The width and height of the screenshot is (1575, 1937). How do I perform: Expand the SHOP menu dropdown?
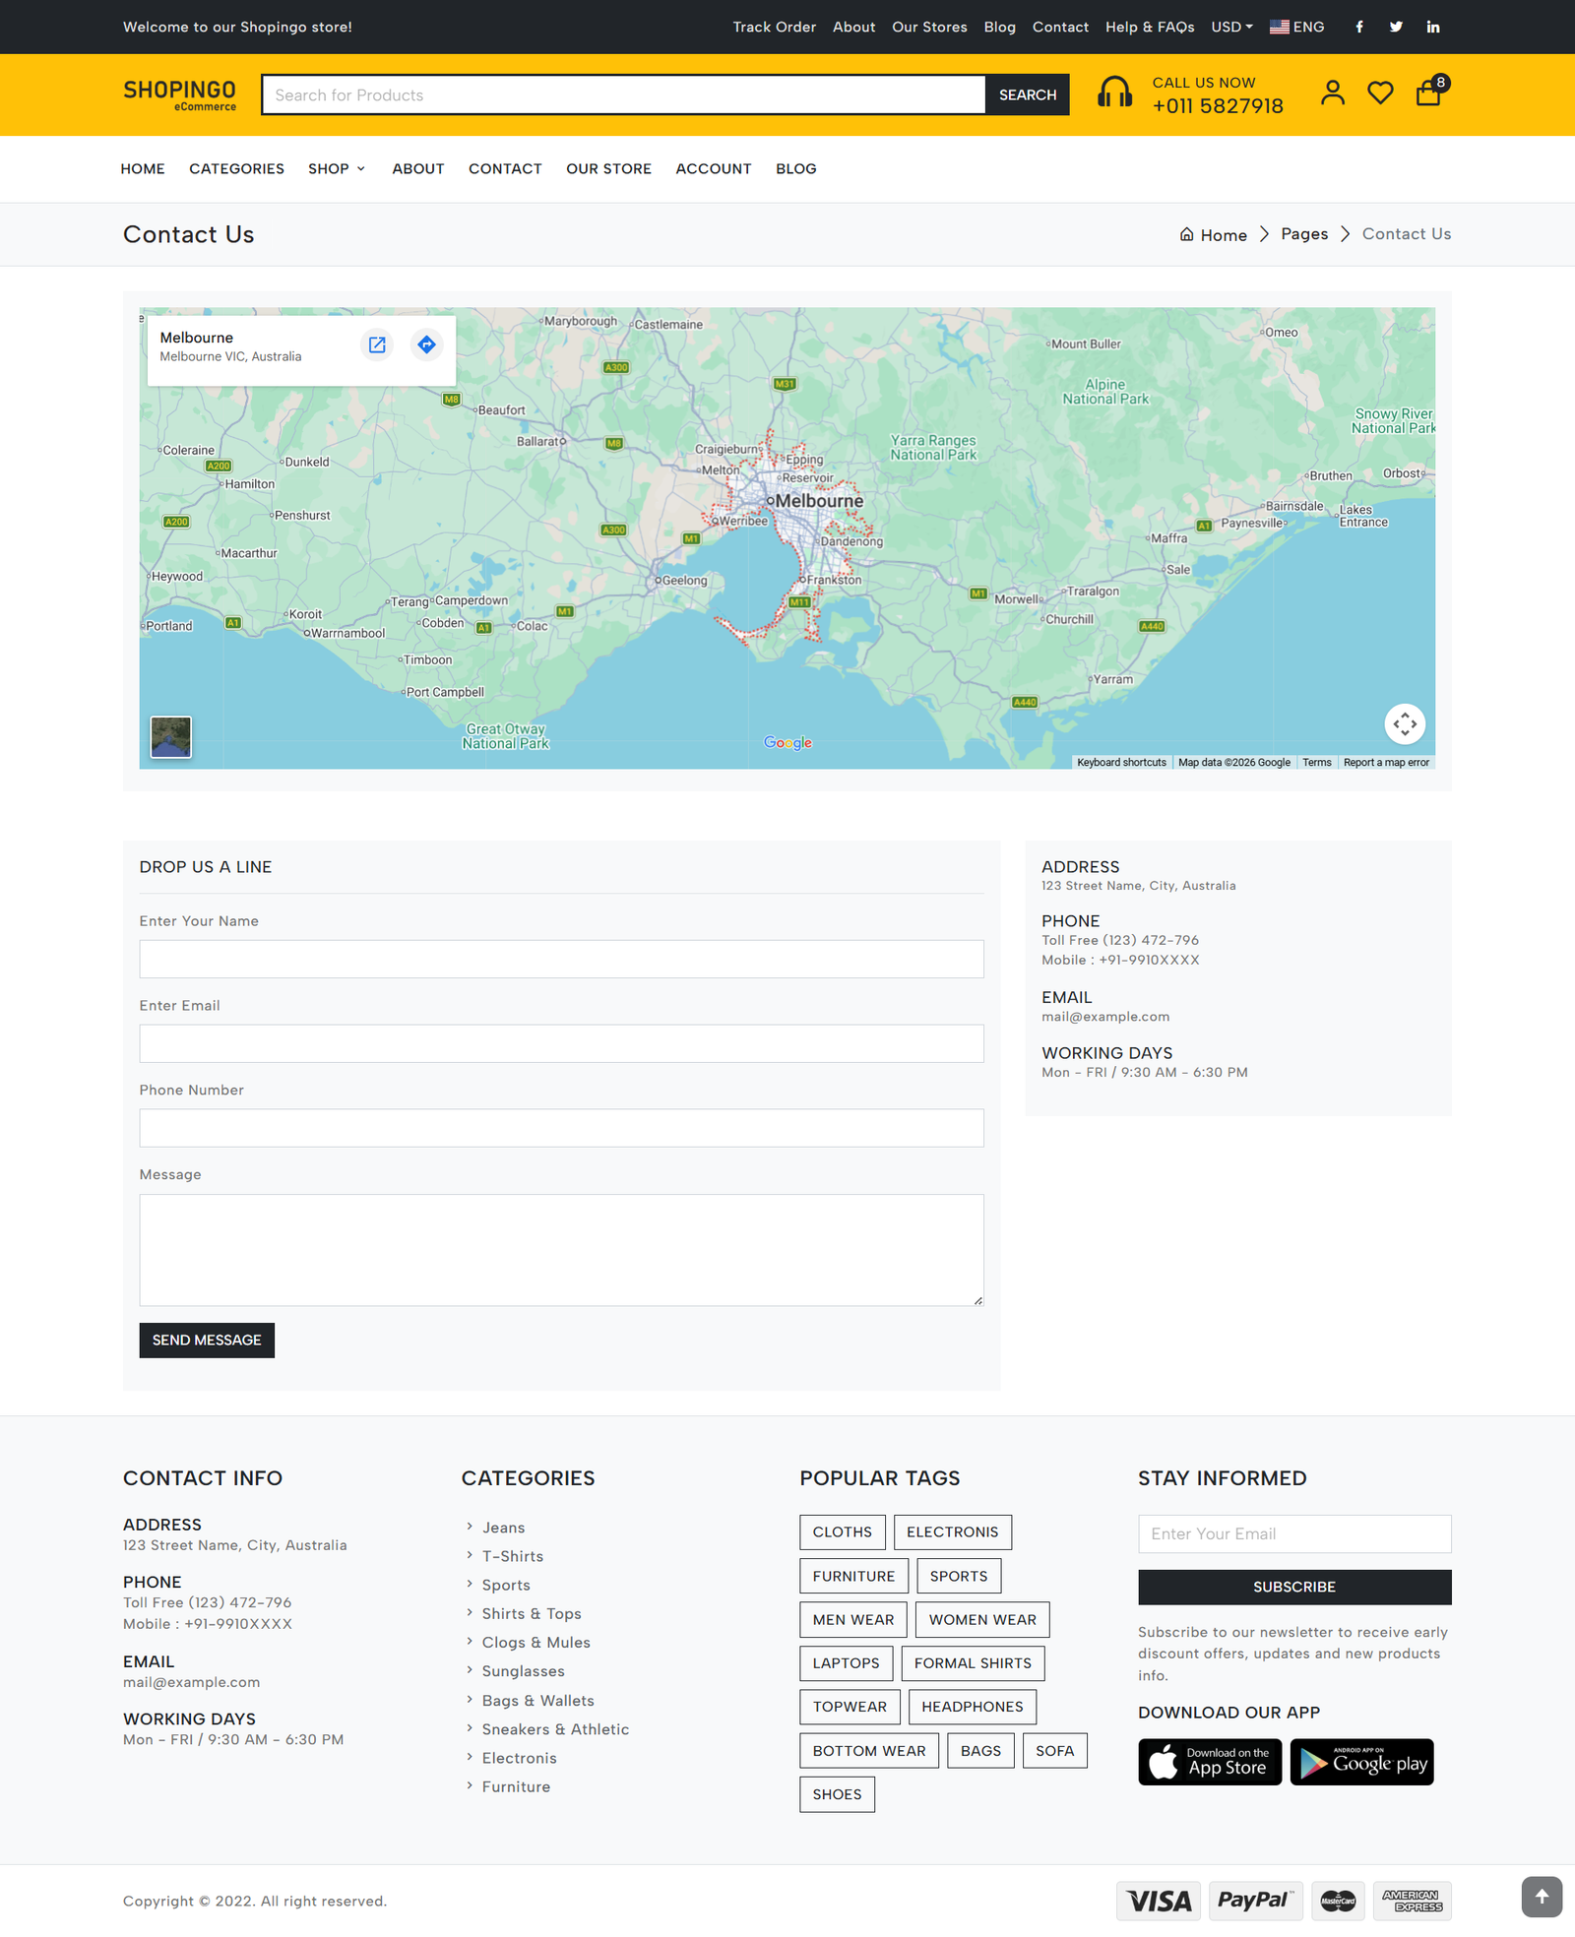[337, 169]
